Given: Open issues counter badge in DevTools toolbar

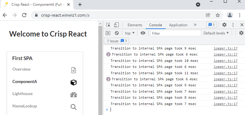Looking at the screenshot, I should (211, 25).
